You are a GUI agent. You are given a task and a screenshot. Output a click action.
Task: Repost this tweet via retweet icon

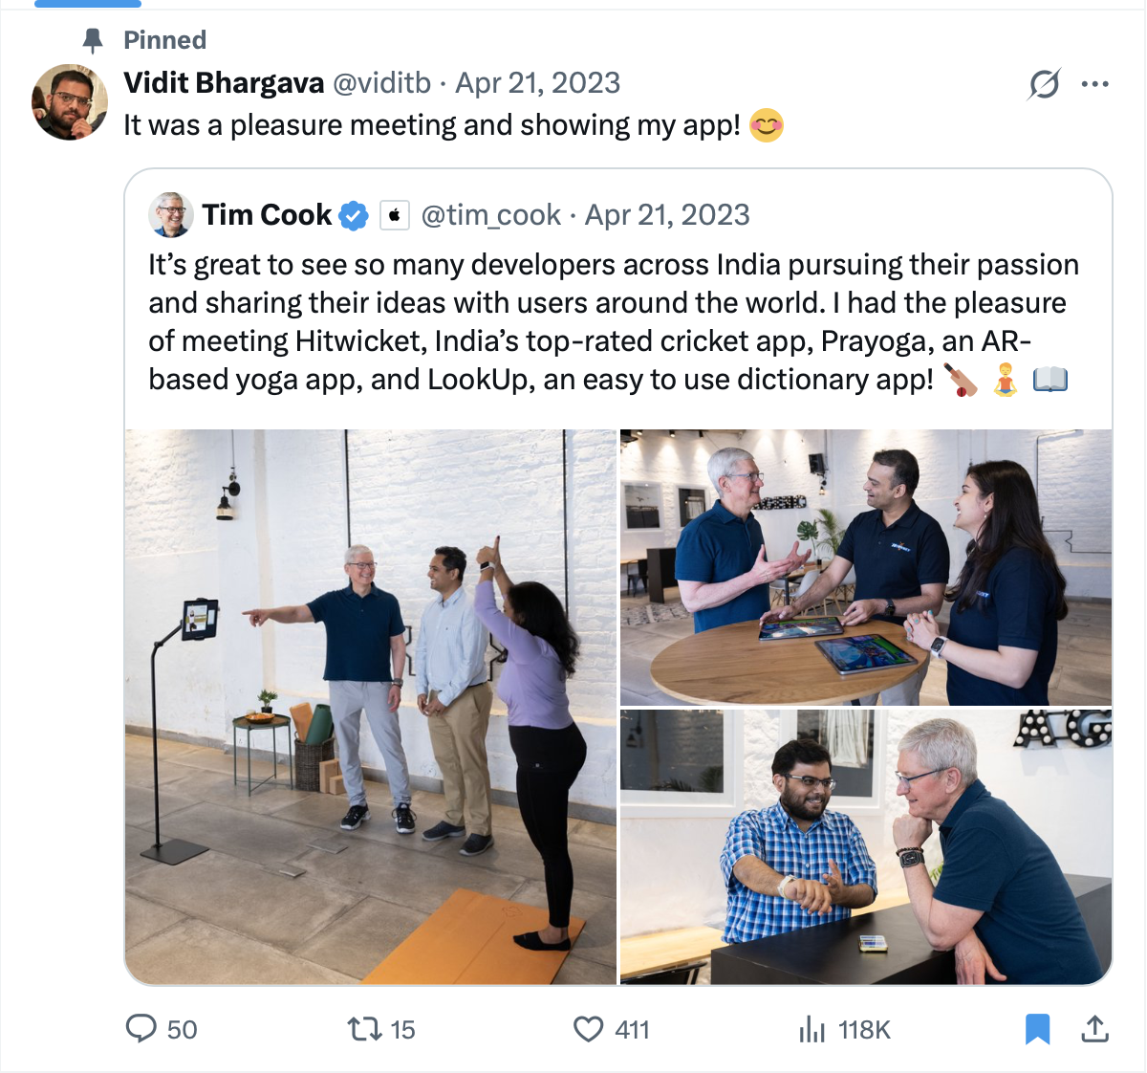(x=363, y=1029)
